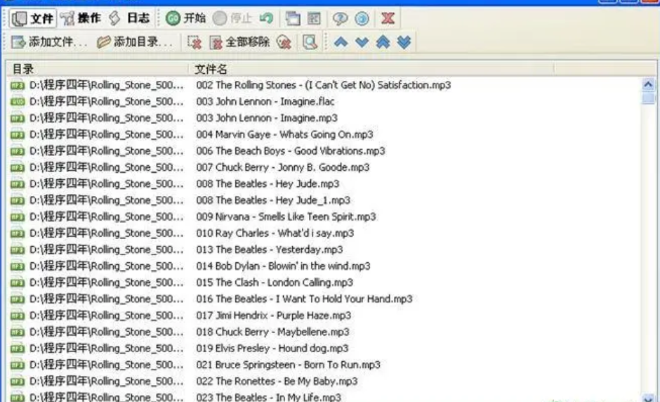Click the double blue down arrow

[404, 42]
